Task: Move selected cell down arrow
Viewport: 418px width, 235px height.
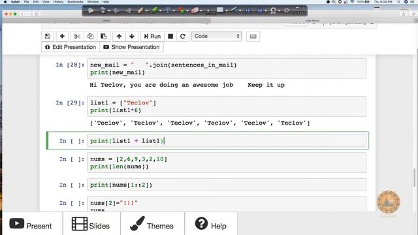Action: (x=132, y=37)
